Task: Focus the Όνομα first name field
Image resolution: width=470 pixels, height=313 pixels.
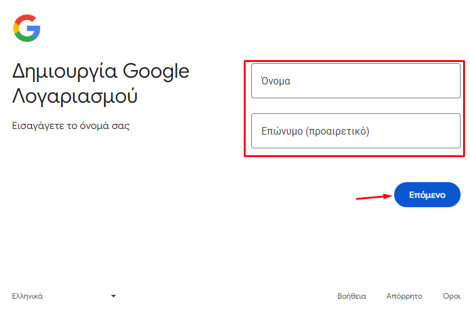Action: click(x=356, y=81)
